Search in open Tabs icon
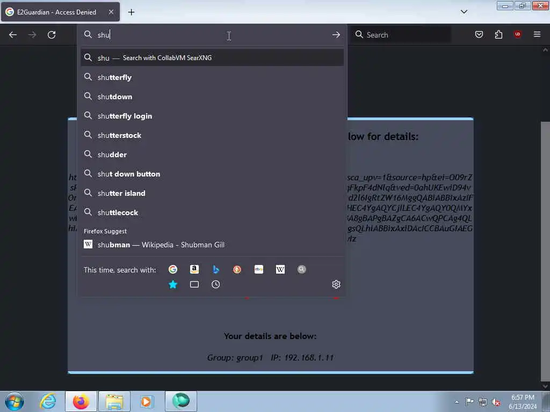This screenshot has height=412, width=550. click(x=194, y=284)
